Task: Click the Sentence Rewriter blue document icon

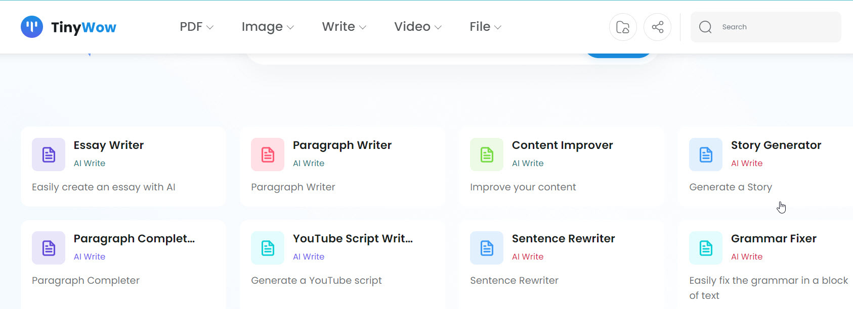Action: 487,248
